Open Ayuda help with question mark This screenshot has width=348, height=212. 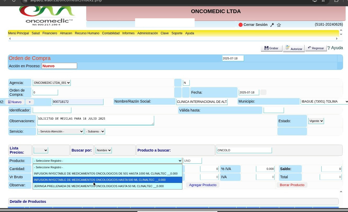[x=335, y=48]
